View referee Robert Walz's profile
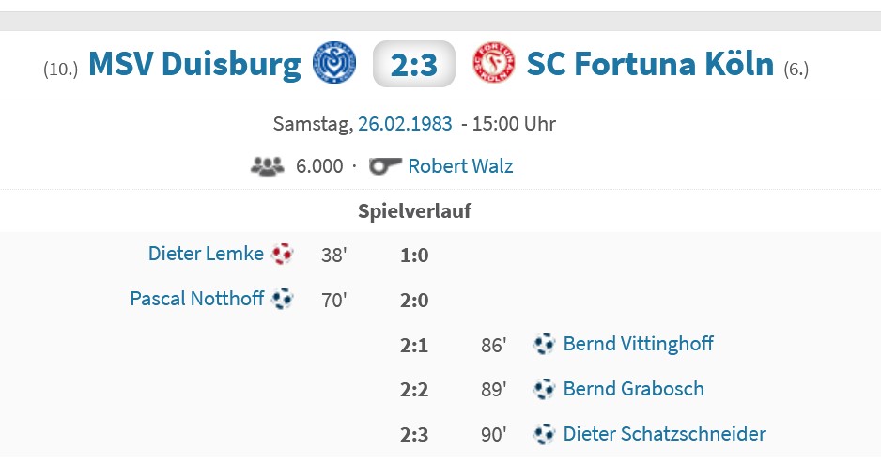 pos(460,166)
